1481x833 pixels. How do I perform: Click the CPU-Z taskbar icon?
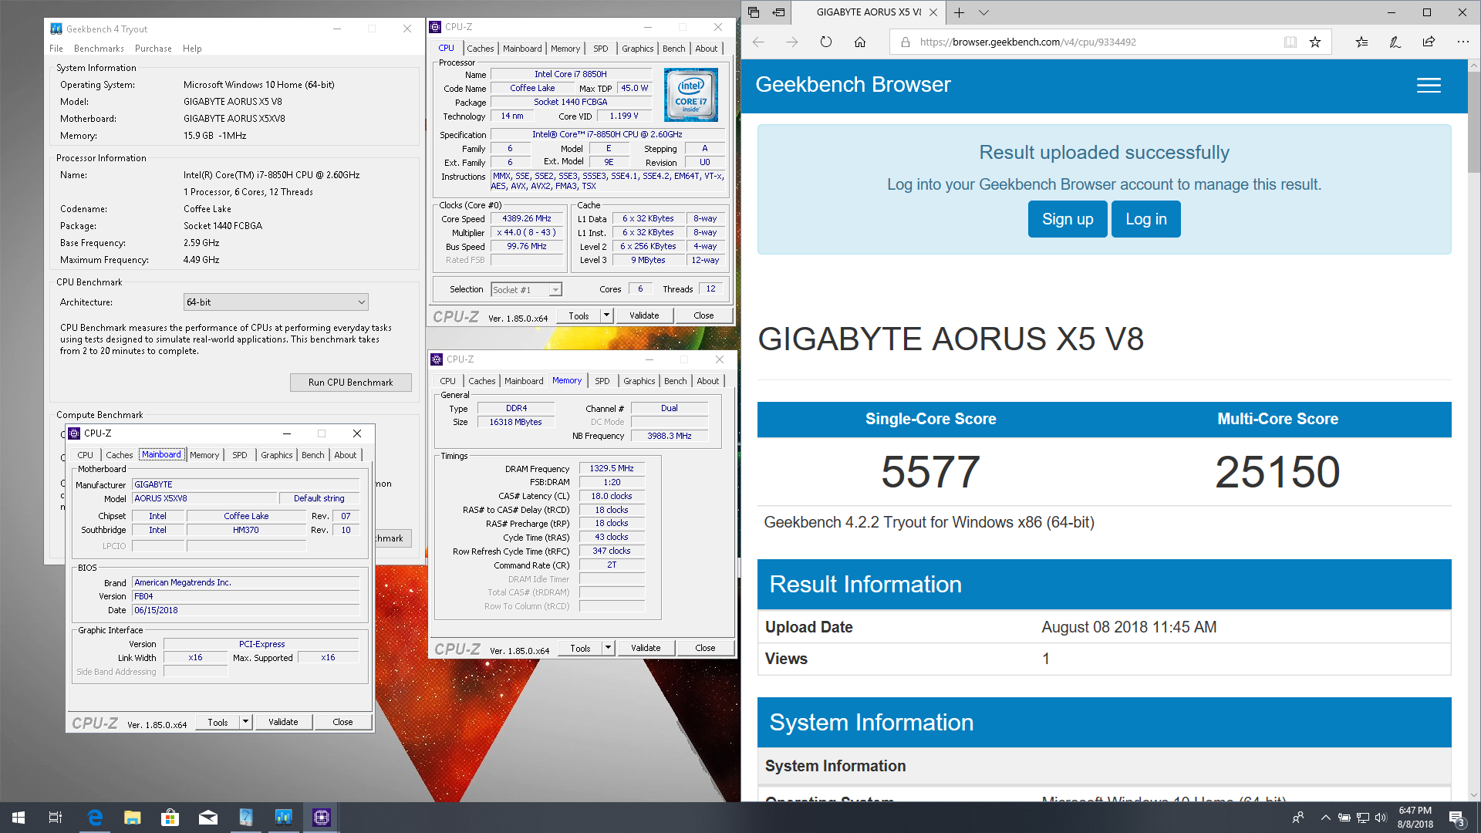(322, 818)
